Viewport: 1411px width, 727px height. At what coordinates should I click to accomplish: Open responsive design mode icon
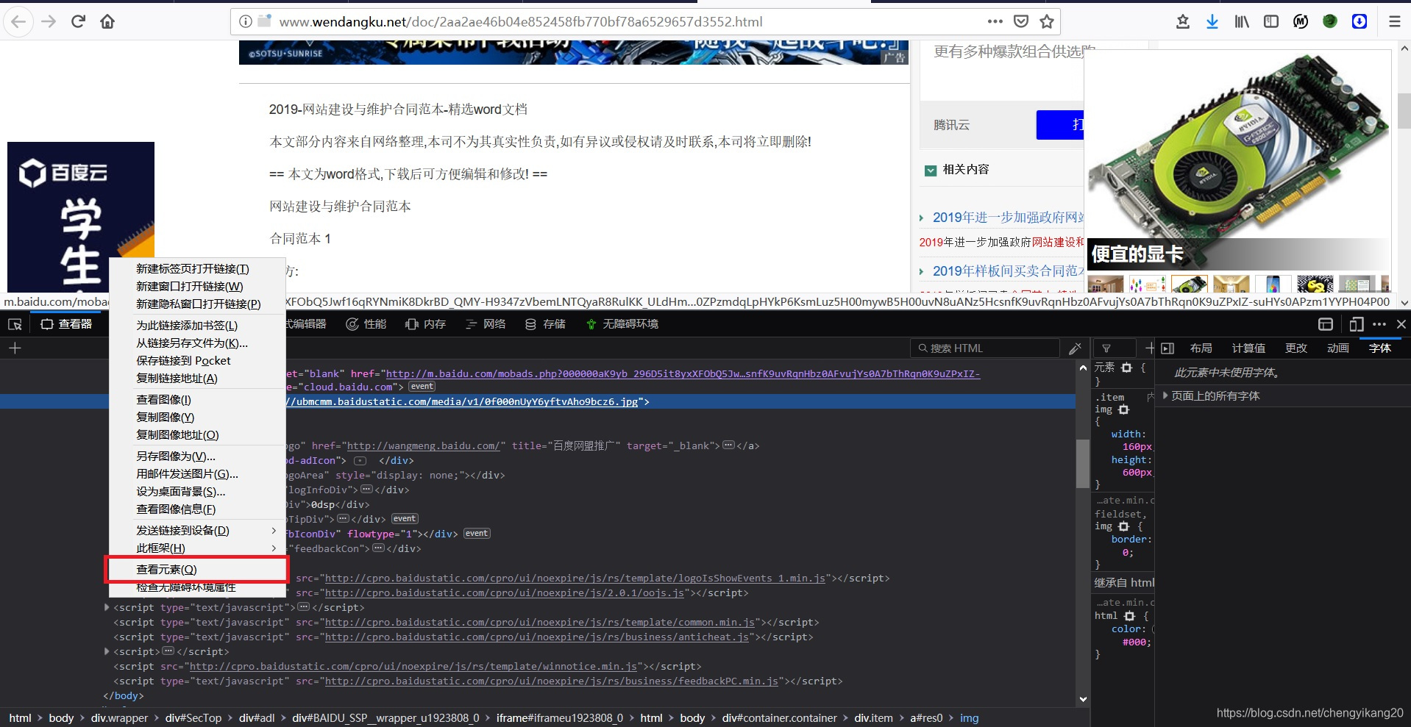[x=1357, y=324]
